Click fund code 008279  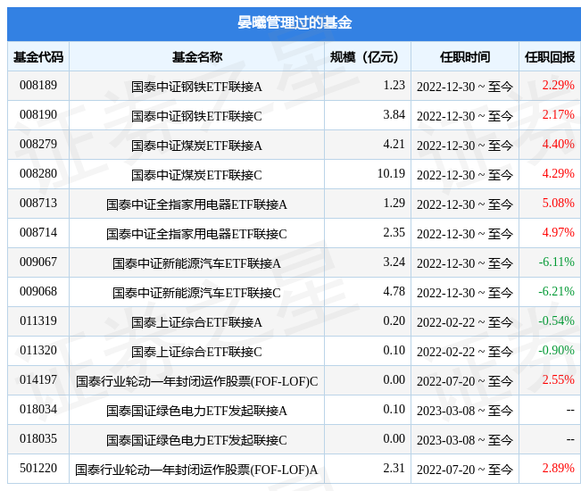pyautogui.click(x=38, y=144)
